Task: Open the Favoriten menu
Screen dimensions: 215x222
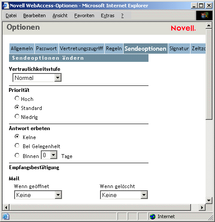Action: pos(84,15)
